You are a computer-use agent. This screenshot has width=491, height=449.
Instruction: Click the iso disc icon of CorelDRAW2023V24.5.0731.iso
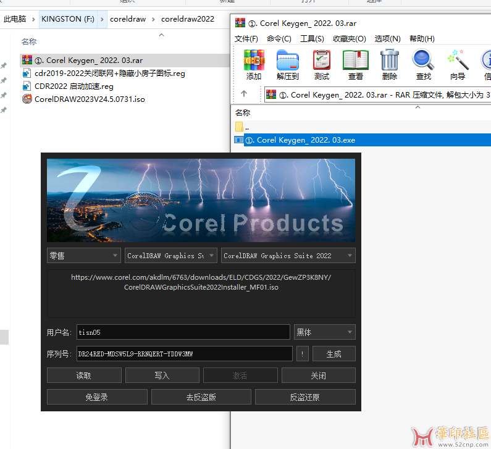27,99
